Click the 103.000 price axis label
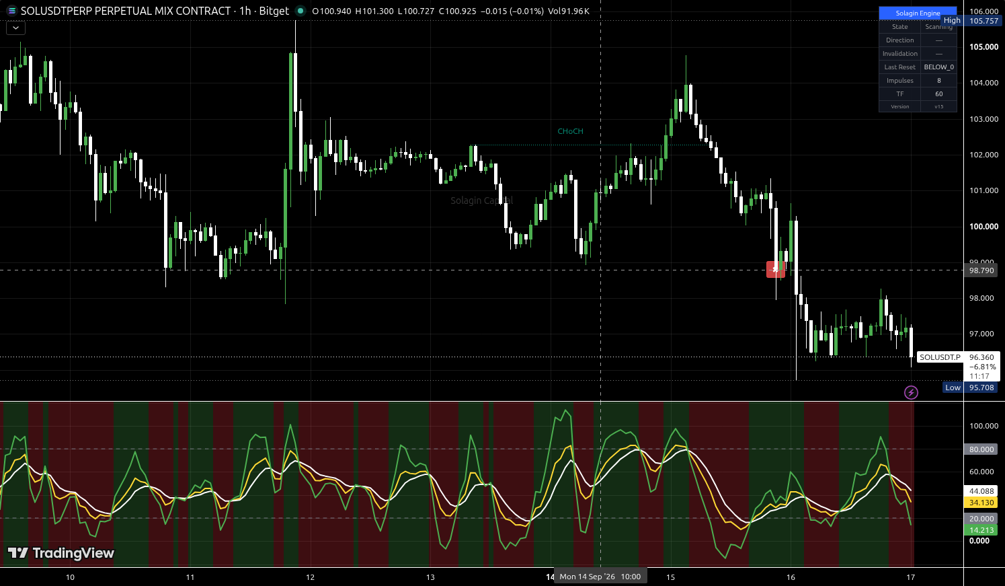 coord(983,119)
